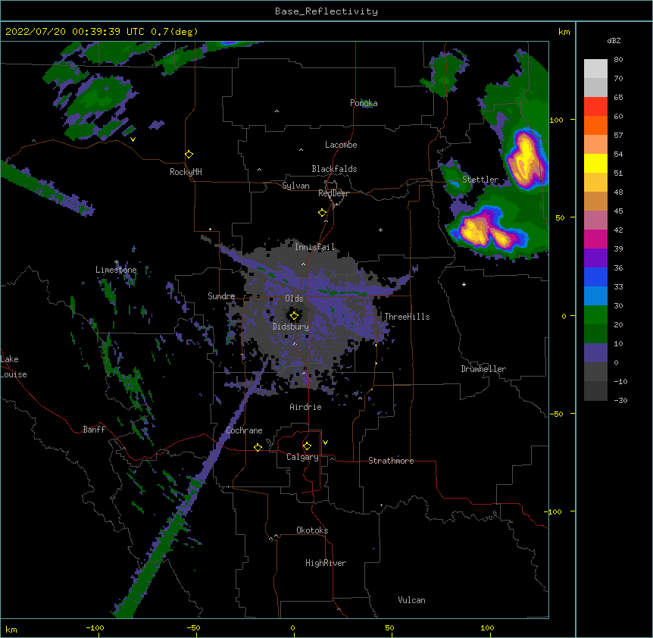
Task: Click the Strathmore town label
Action: coord(391,461)
